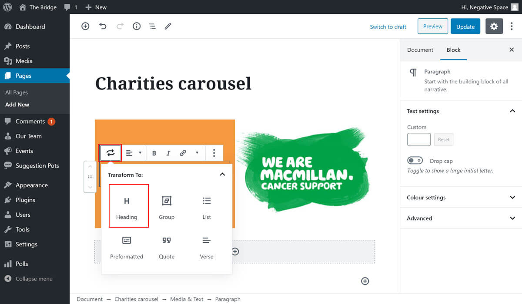Toggle the Drop cap switch
The width and height of the screenshot is (522, 304).
coord(415,161)
